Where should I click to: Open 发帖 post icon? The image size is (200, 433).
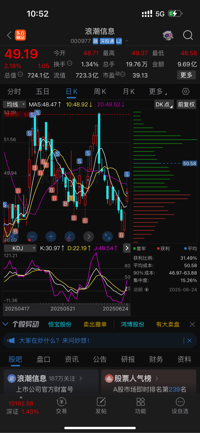pyautogui.click(x=101, y=406)
